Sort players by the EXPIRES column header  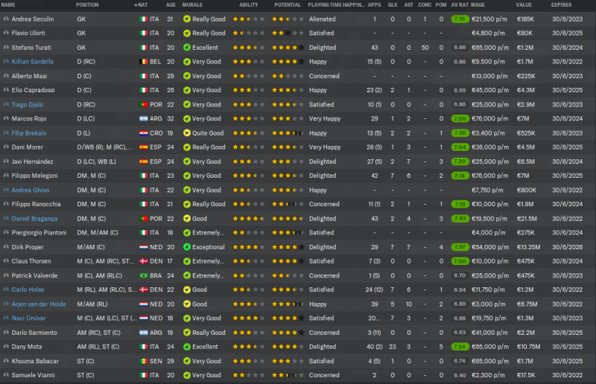tap(562, 5)
